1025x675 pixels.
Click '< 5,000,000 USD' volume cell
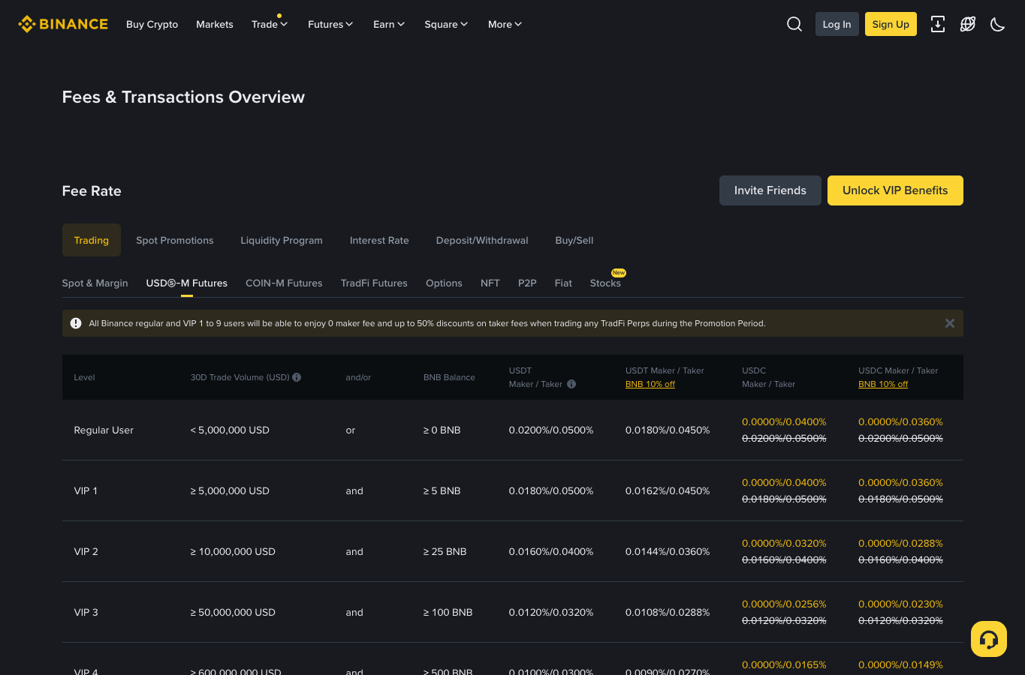[x=230, y=430]
